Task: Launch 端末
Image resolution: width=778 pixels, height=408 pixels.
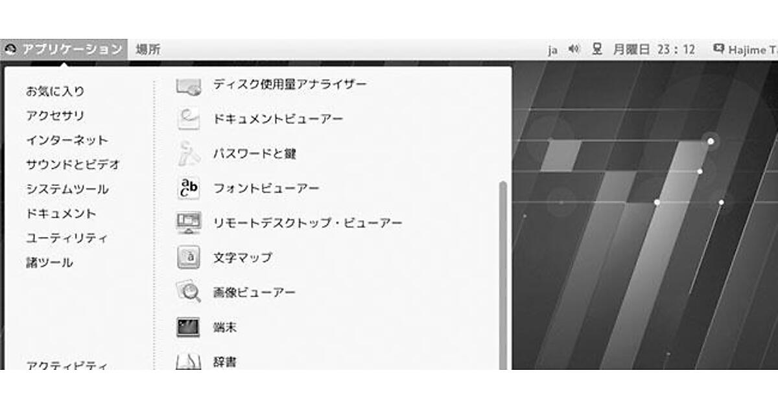Action: pos(225,327)
